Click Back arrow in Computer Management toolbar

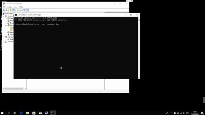point(4,10)
